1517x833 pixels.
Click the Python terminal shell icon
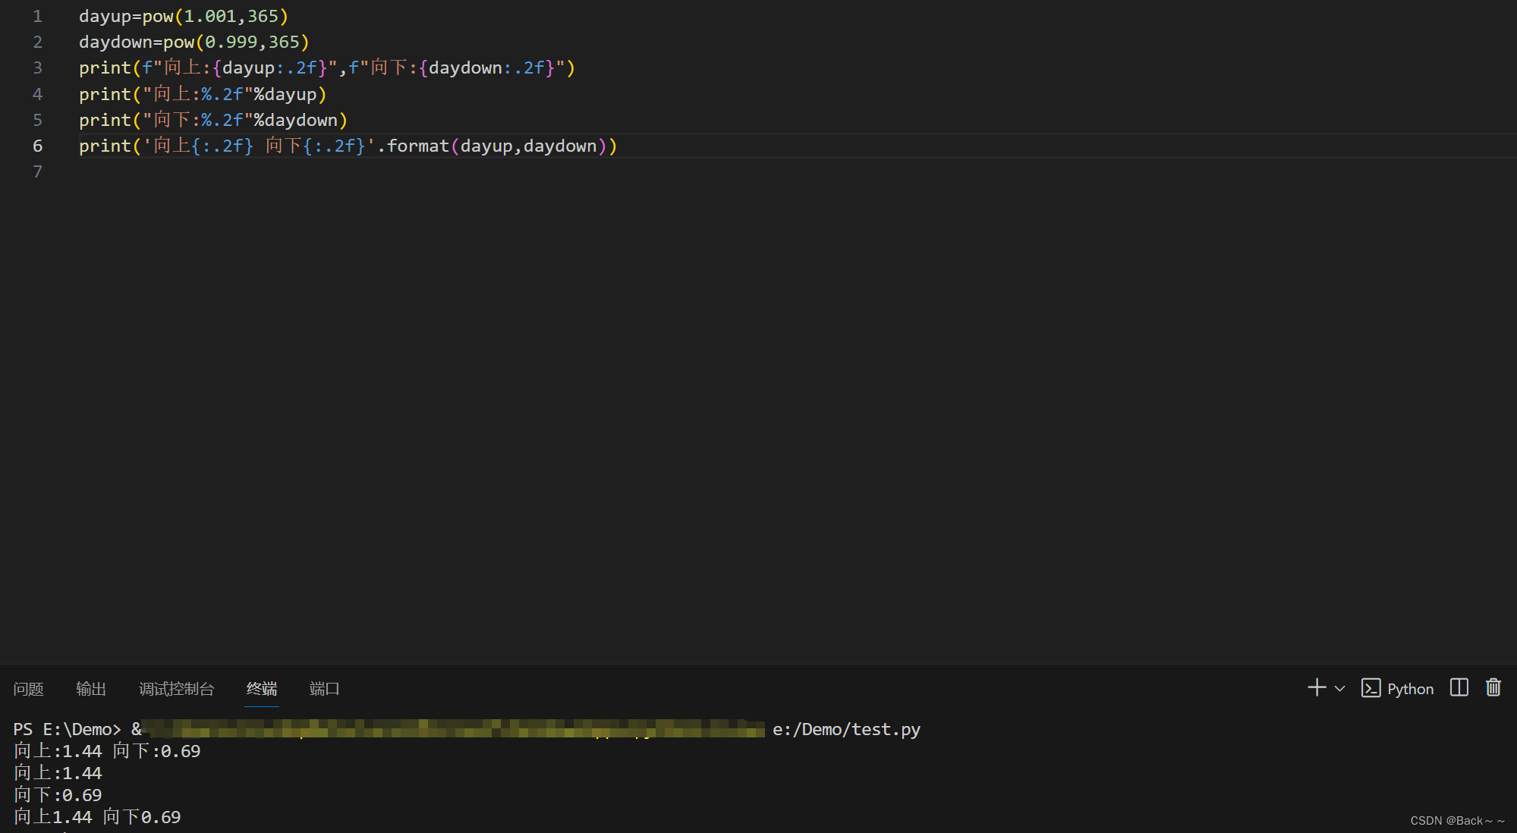point(1371,688)
